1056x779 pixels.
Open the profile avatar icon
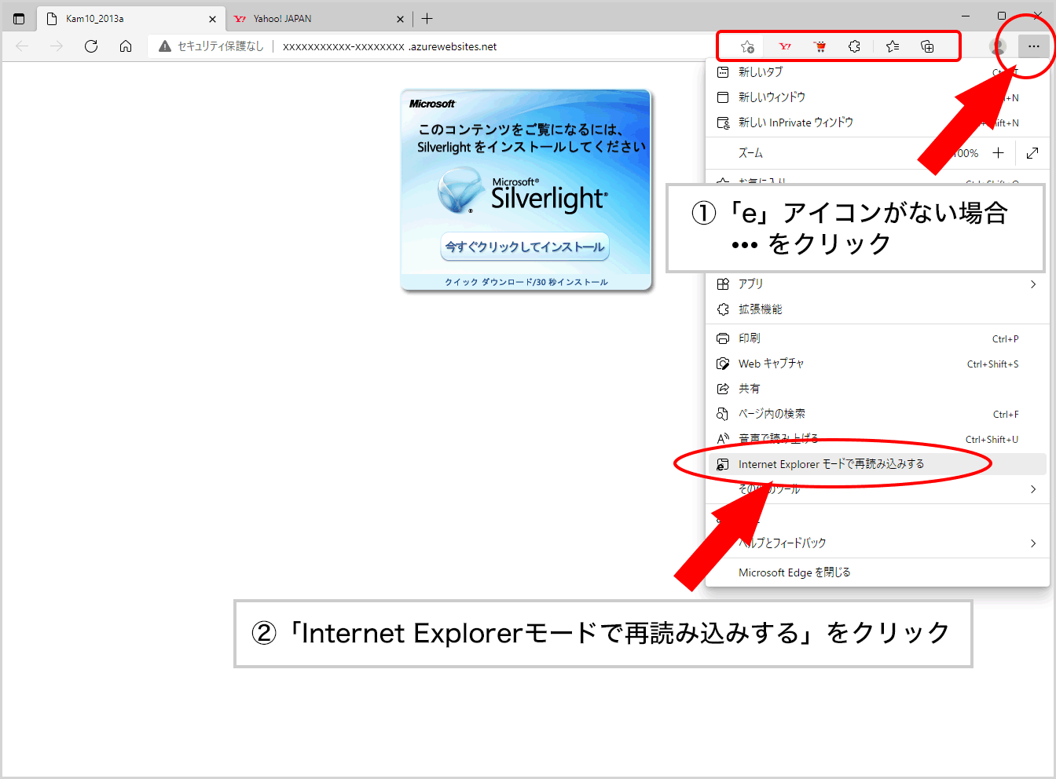pos(998,46)
